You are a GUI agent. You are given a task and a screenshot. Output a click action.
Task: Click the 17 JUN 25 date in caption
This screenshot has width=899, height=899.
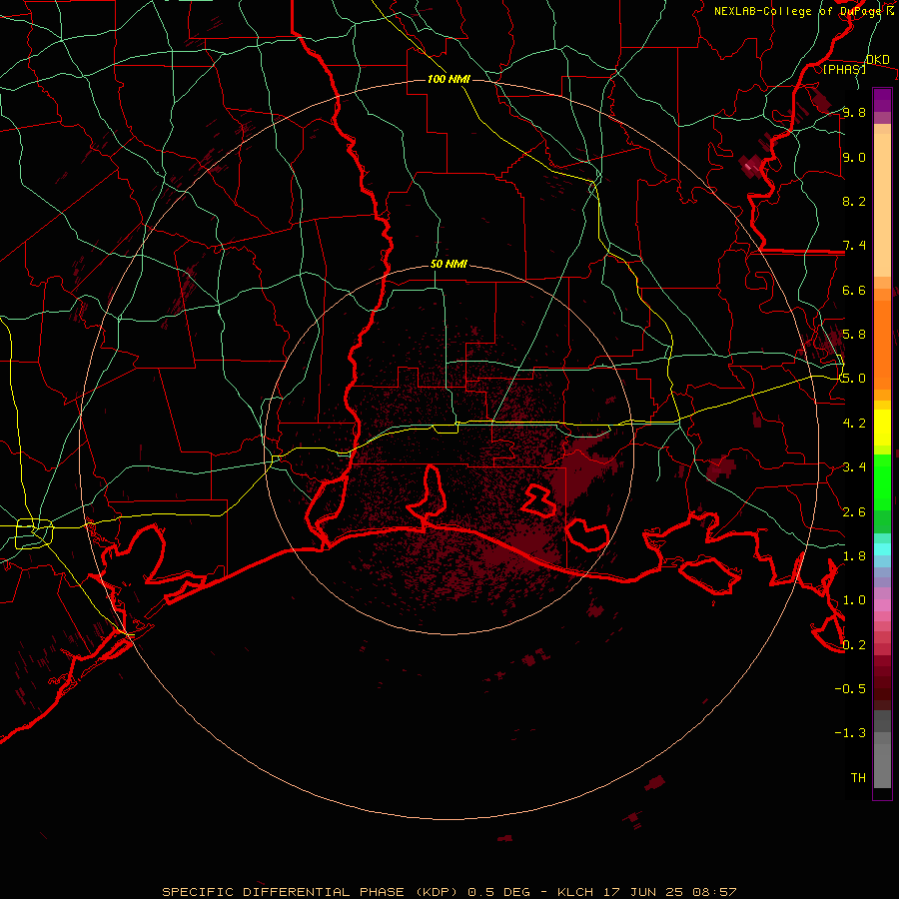pos(644,892)
